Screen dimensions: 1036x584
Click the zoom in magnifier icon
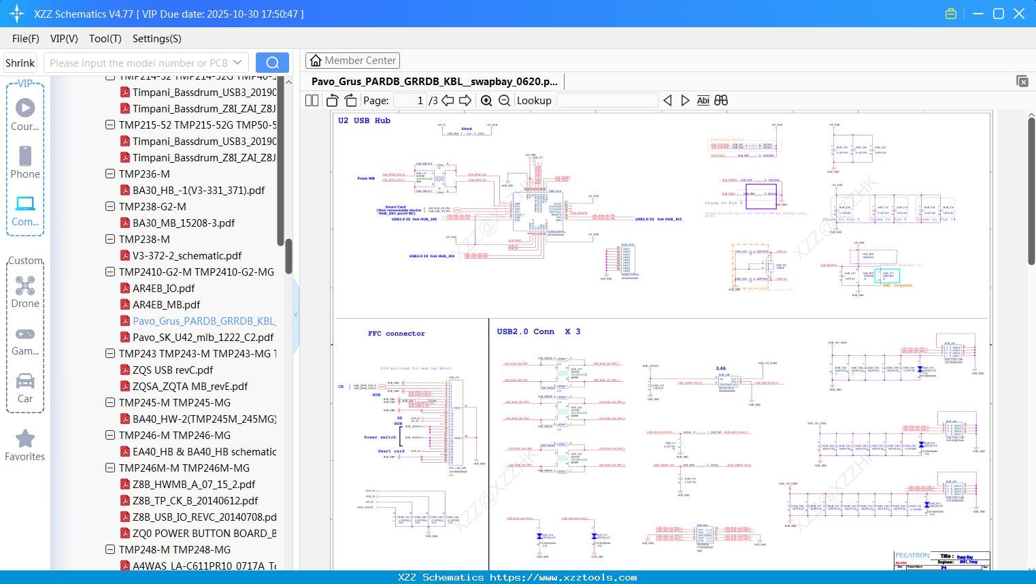pos(486,101)
